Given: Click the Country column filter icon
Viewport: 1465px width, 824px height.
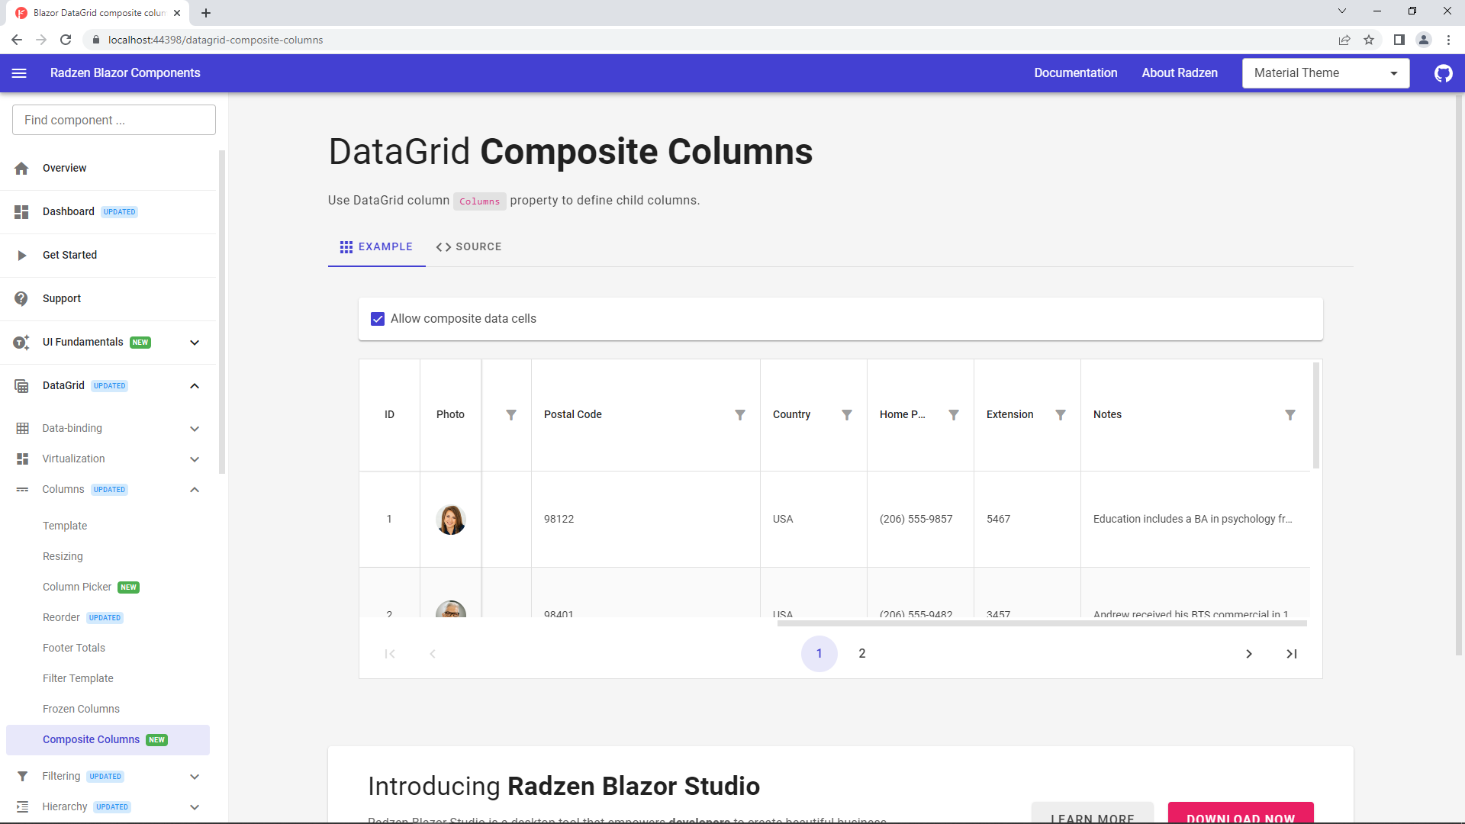Looking at the screenshot, I should (x=846, y=415).
